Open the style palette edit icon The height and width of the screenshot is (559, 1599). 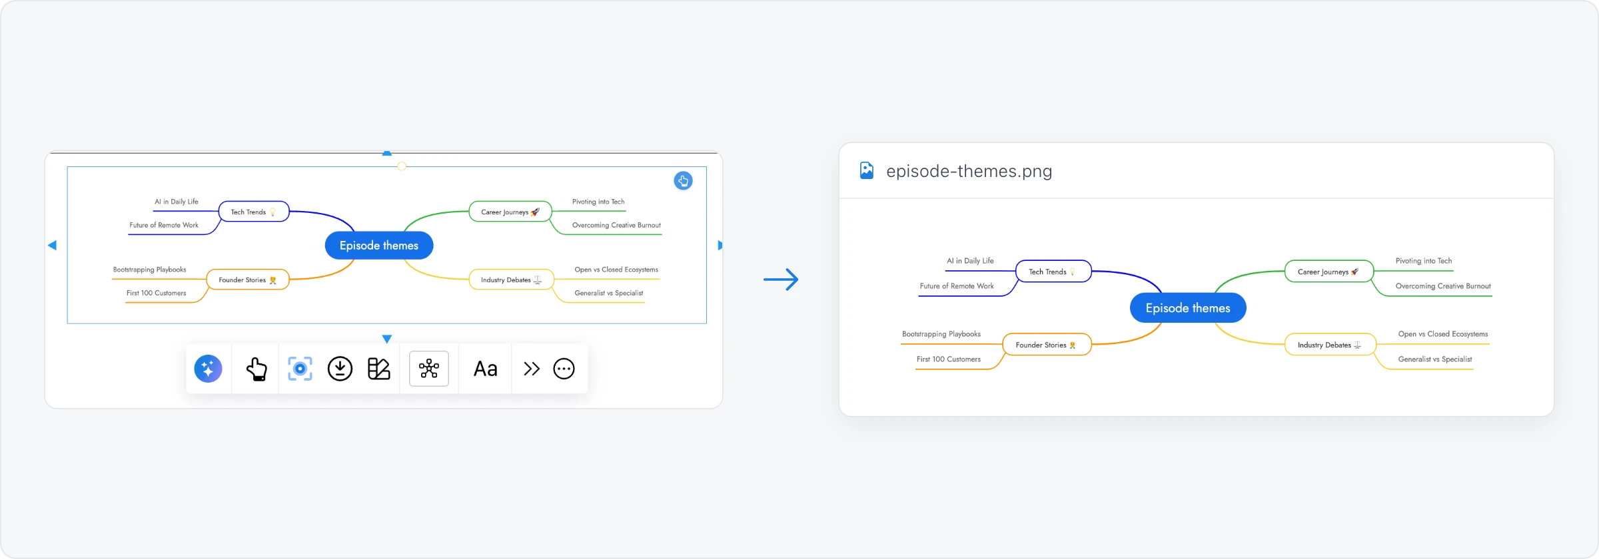pyautogui.click(x=379, y=369)
